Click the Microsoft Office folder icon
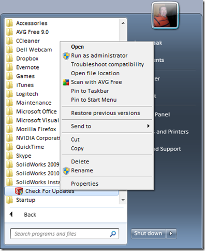Viewport: 205px width, 251px height. (10, 111)
